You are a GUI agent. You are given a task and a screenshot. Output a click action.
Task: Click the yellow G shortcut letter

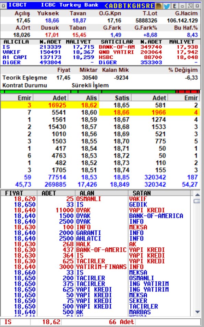coord(134,6)
